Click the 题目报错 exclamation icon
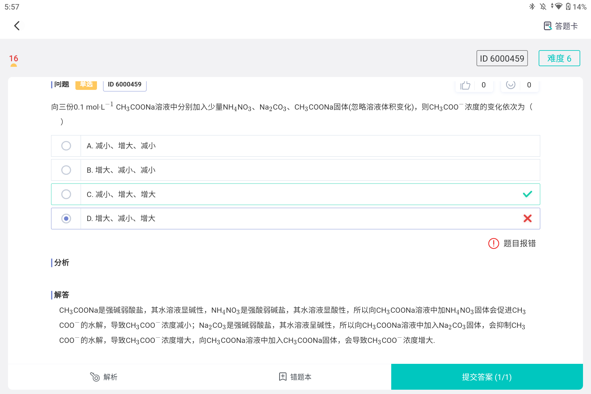The height and width of the screenshot is (394, 591). coord(493,243)
